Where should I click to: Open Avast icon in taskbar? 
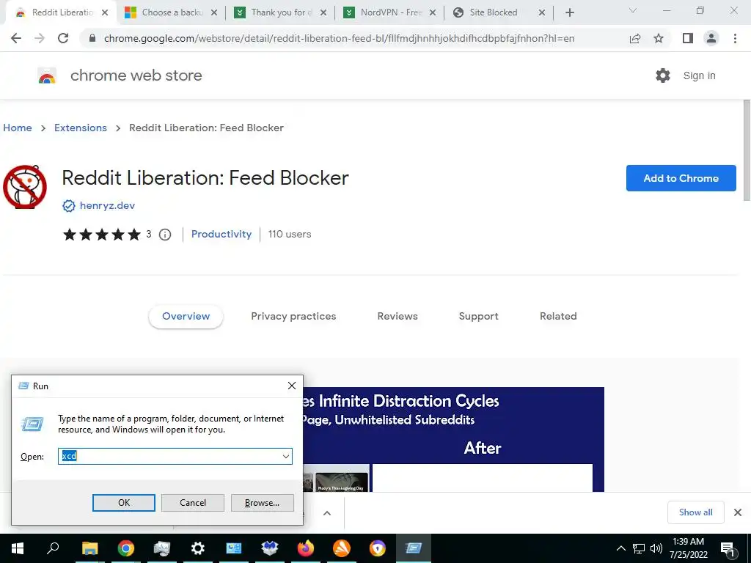point(342,548)
